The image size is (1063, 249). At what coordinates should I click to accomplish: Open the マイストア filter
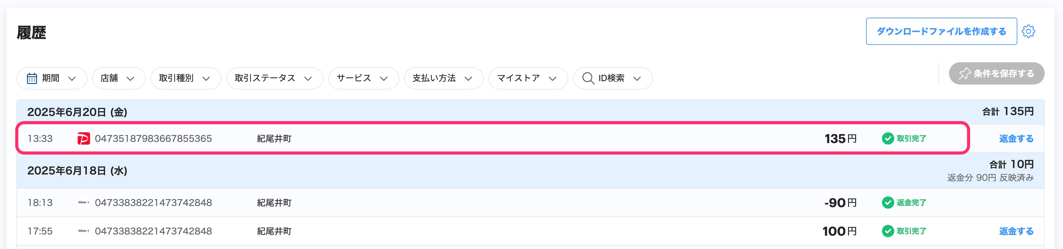(527, 78)
